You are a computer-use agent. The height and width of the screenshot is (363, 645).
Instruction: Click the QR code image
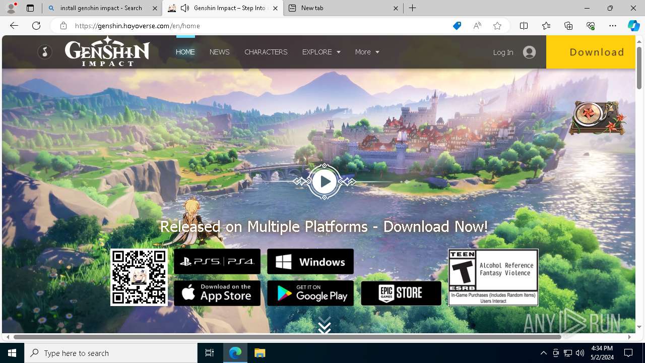tap(139, 277)
